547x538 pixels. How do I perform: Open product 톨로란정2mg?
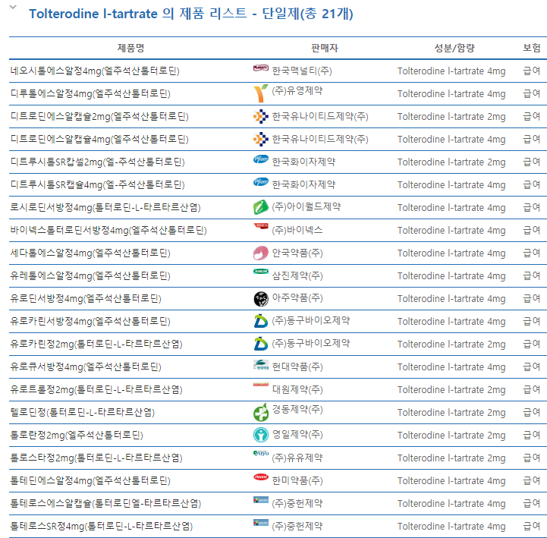click(77, 435)
